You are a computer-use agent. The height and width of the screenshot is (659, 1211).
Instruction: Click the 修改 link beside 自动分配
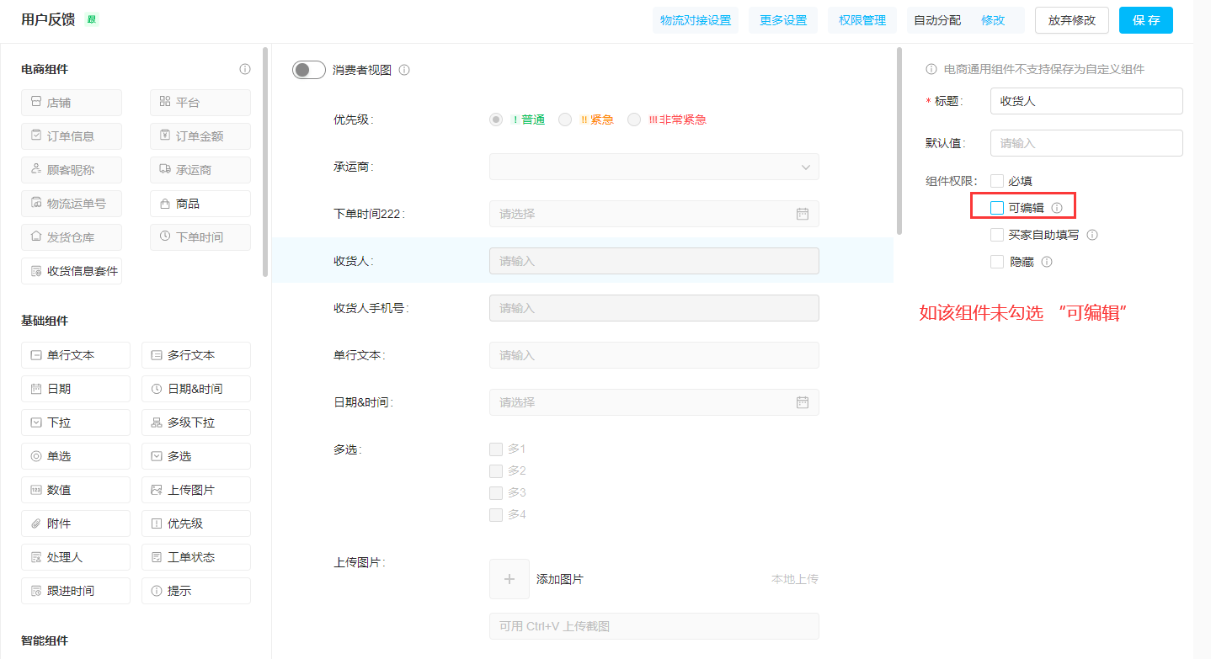click(993, 20)
